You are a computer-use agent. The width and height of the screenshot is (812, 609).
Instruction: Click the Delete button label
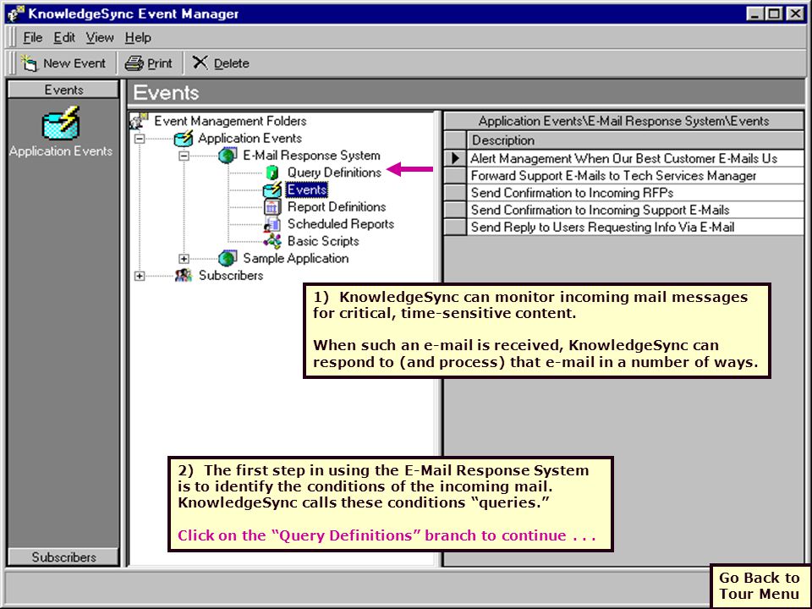231,63
